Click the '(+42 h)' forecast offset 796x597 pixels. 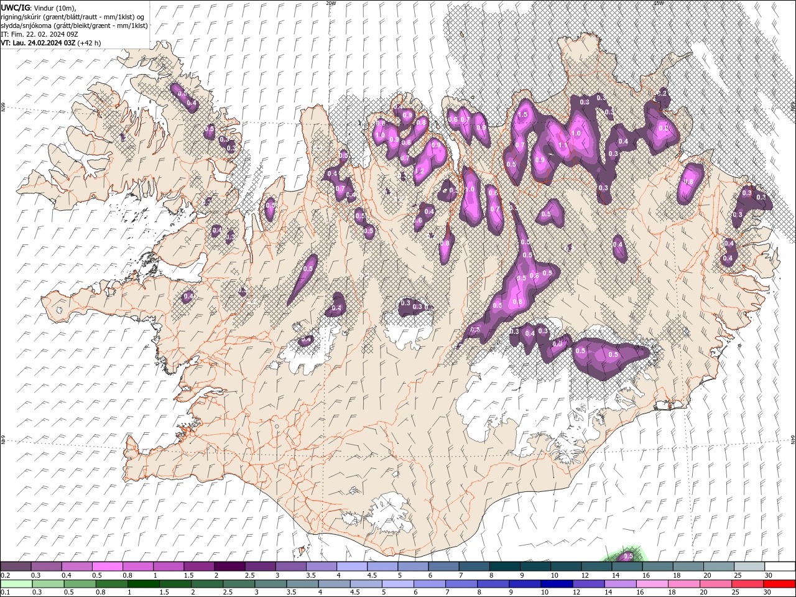coord(90,43)
